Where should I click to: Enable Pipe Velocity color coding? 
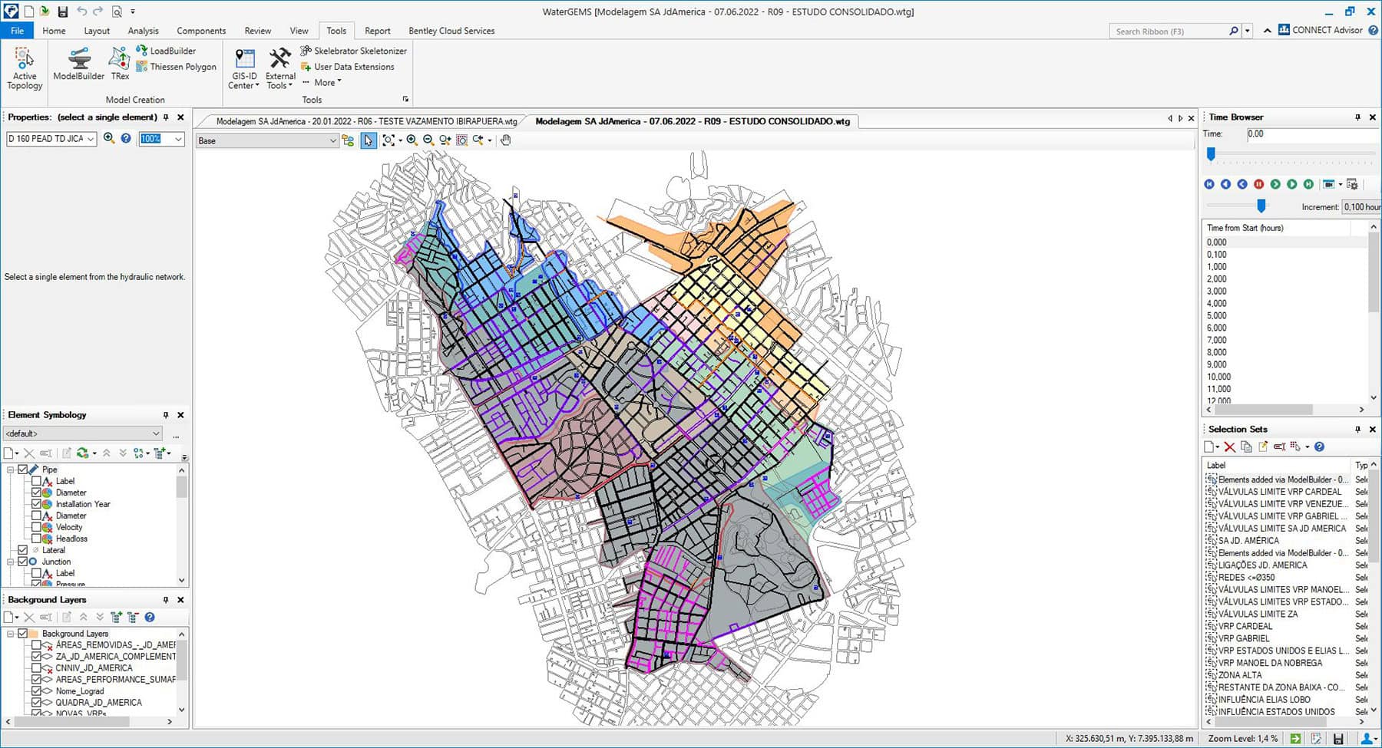pyautogui.click(x=36, y=527)
